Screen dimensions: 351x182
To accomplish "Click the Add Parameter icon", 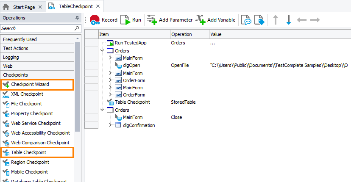I will coord(152,20).
